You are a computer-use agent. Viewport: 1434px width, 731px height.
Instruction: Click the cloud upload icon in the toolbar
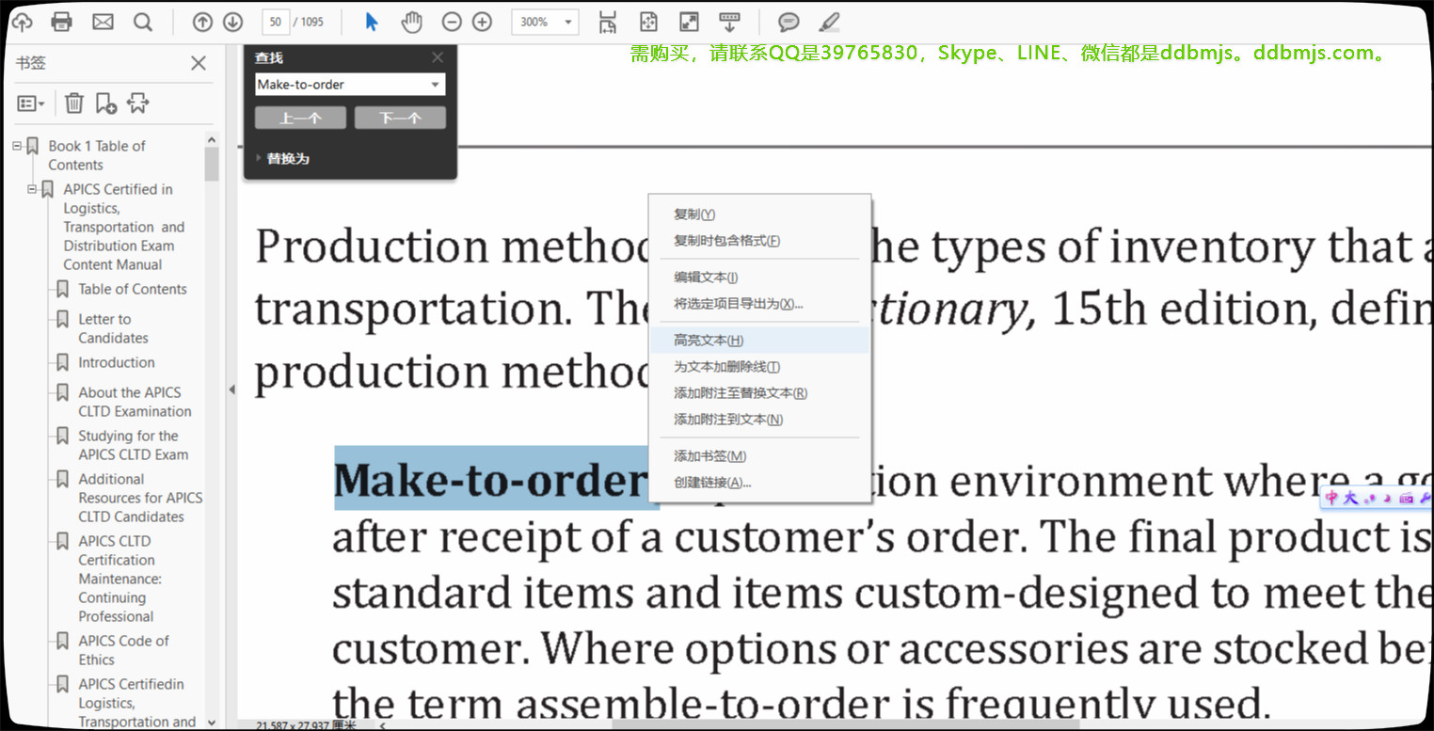tap(21, 22)
